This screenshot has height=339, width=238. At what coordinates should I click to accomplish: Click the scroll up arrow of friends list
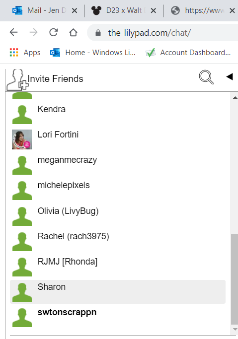[x=235, y=98]
